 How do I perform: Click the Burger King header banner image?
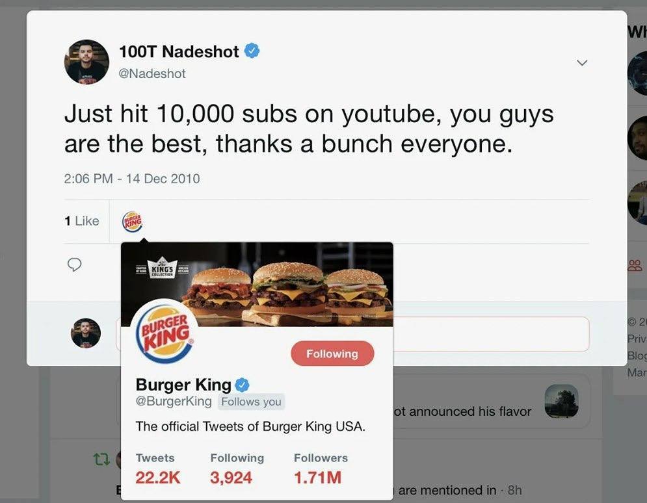point(257,285)
